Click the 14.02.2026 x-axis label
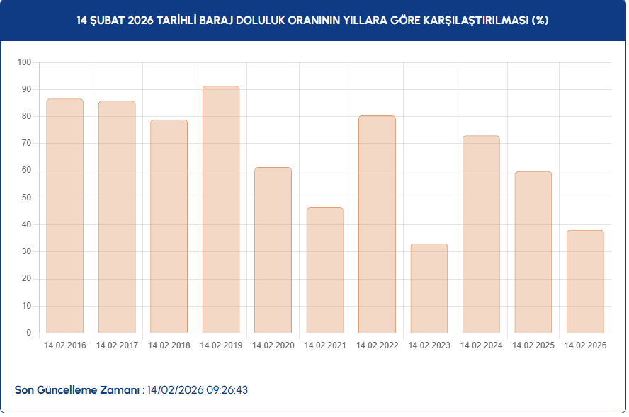 [x=585, y=345]
